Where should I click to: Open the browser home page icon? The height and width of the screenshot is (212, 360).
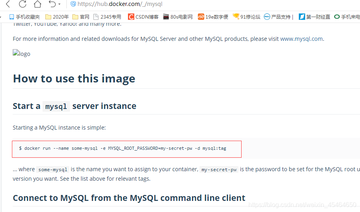(x=37, y=4)
